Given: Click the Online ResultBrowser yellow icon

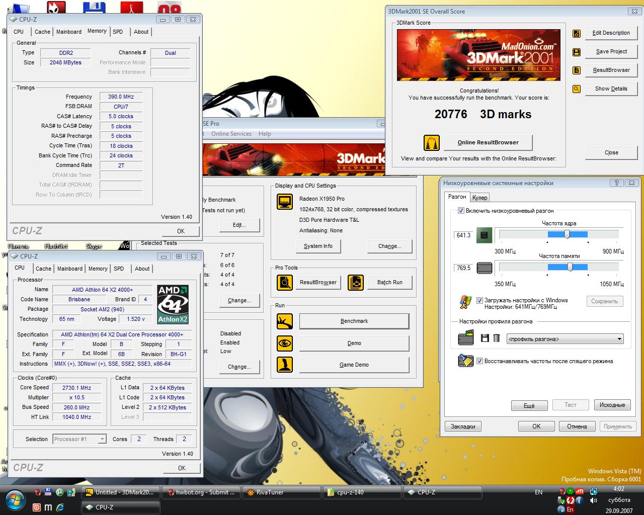Looking at the screenshot, I should click(432, 143).
